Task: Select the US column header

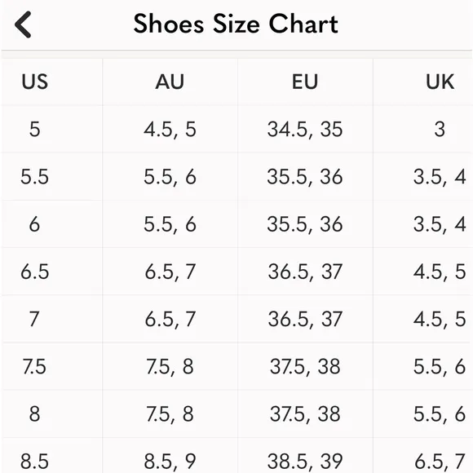Action: tap(35, 82)
